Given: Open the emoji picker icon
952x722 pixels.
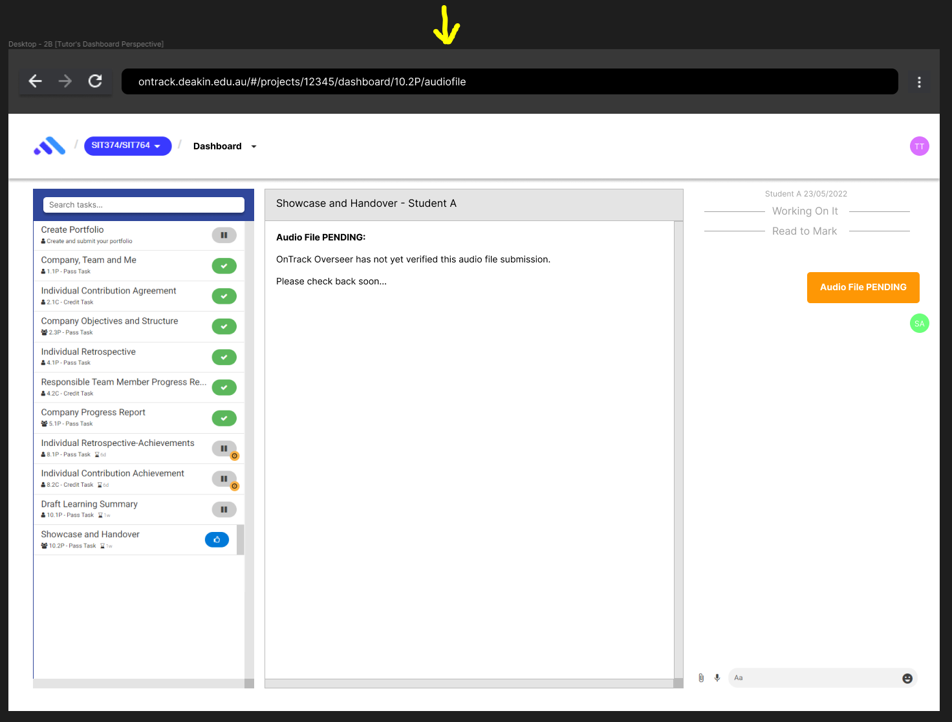Looking at the screenshot, I should click(907, 678).
